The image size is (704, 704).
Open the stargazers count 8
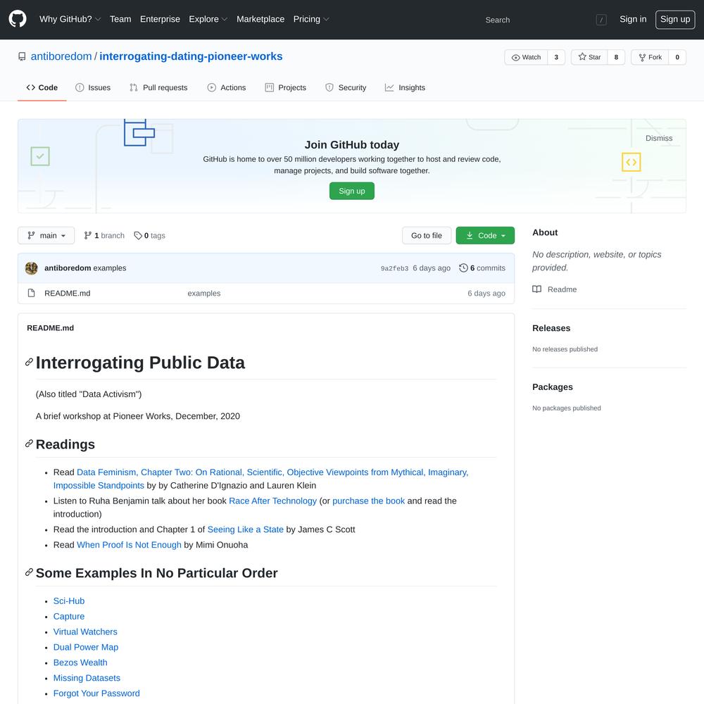pos(616,57)
